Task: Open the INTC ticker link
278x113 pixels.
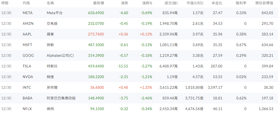Action: [27, 87]
